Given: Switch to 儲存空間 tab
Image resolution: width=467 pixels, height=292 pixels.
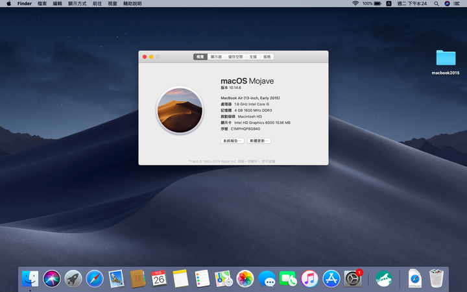Looking at the screenshot, I should [235, 56].
